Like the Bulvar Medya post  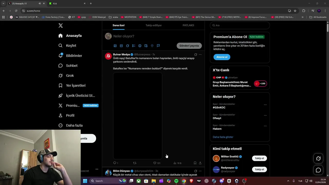coord(157,163)
